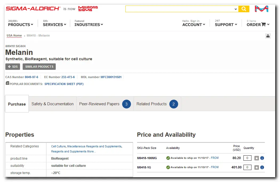Click the Similar Products button
Image resolution: width=280 pixels, height=182 pixels.
click(x=39, y=67)
